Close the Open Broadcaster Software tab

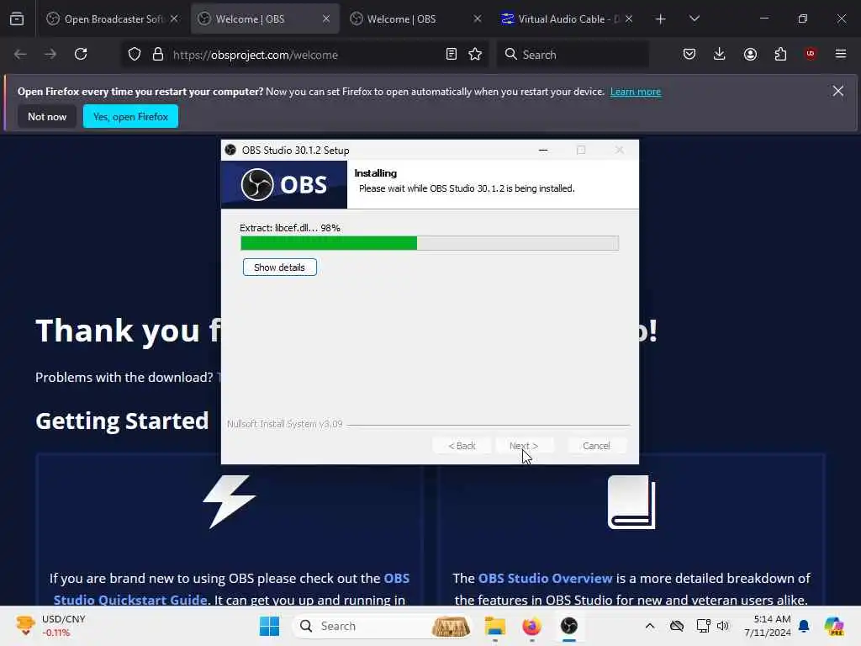tap(174, 19)
